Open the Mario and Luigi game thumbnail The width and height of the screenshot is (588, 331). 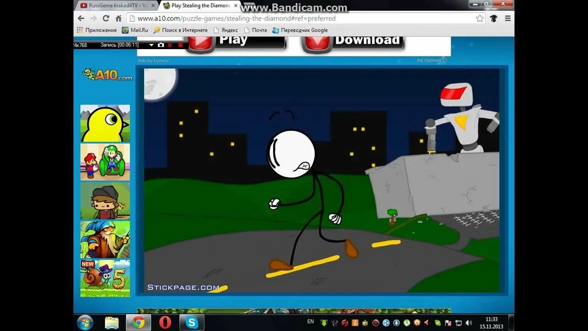pyautogui.click(x=105, y=162)
